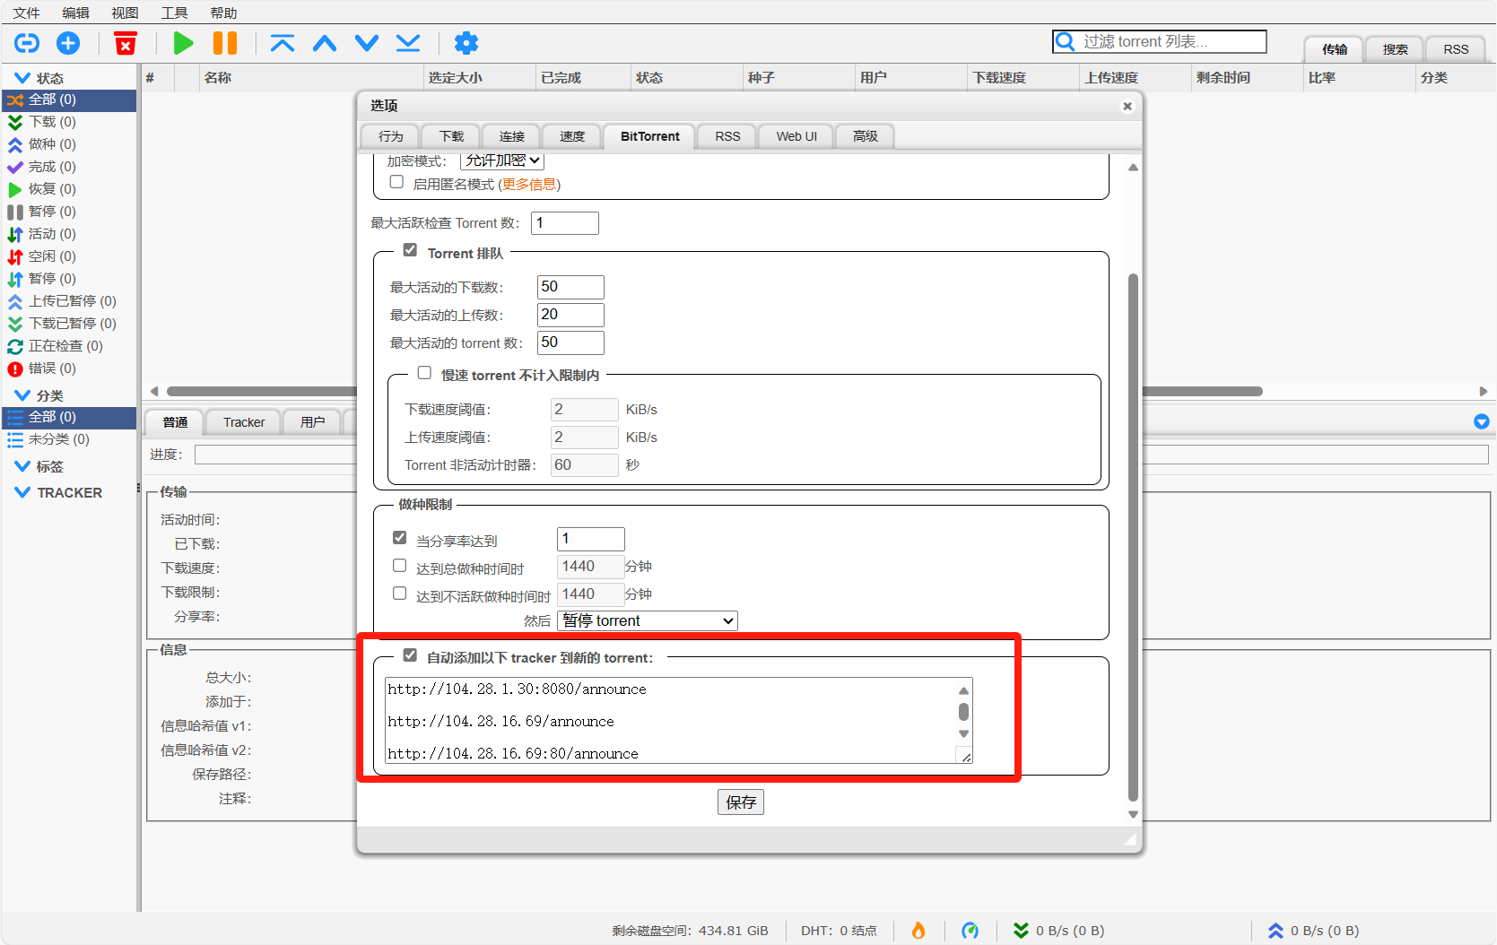Screen dimensions: 1497x945
Task: Click the add torrent file plus icon
Action: (x=68, y=43)
